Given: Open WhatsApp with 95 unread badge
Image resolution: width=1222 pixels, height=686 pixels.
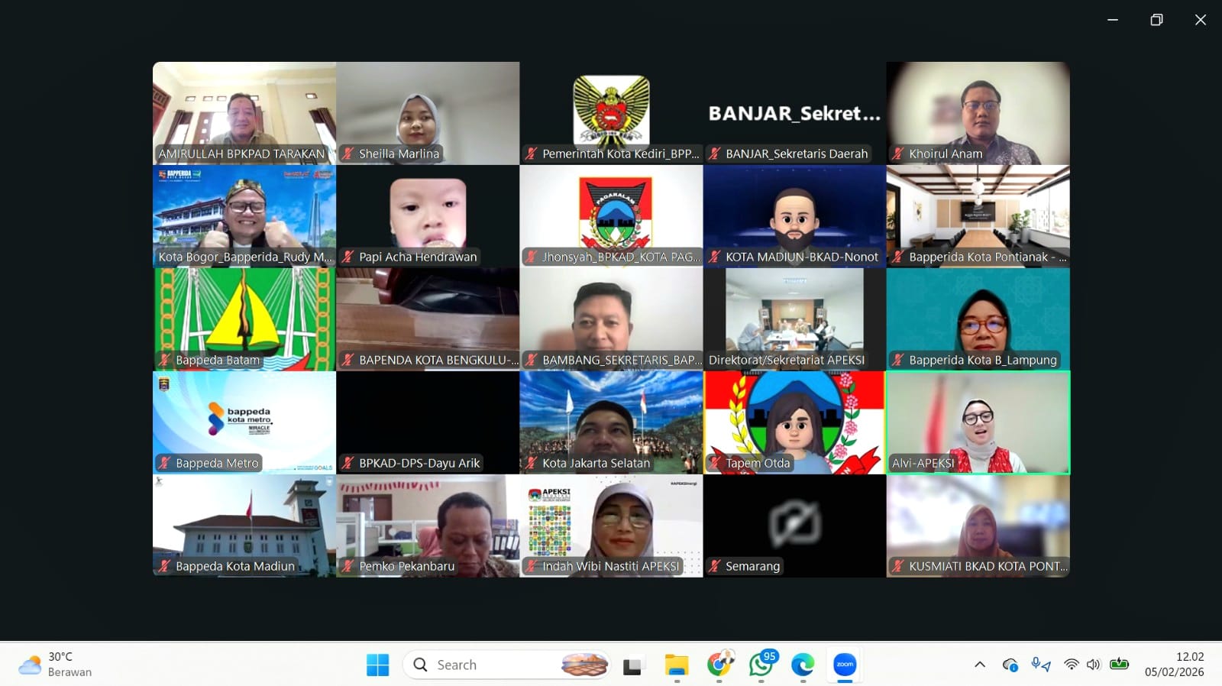Looking at the screenshot, I should [761, 665].
